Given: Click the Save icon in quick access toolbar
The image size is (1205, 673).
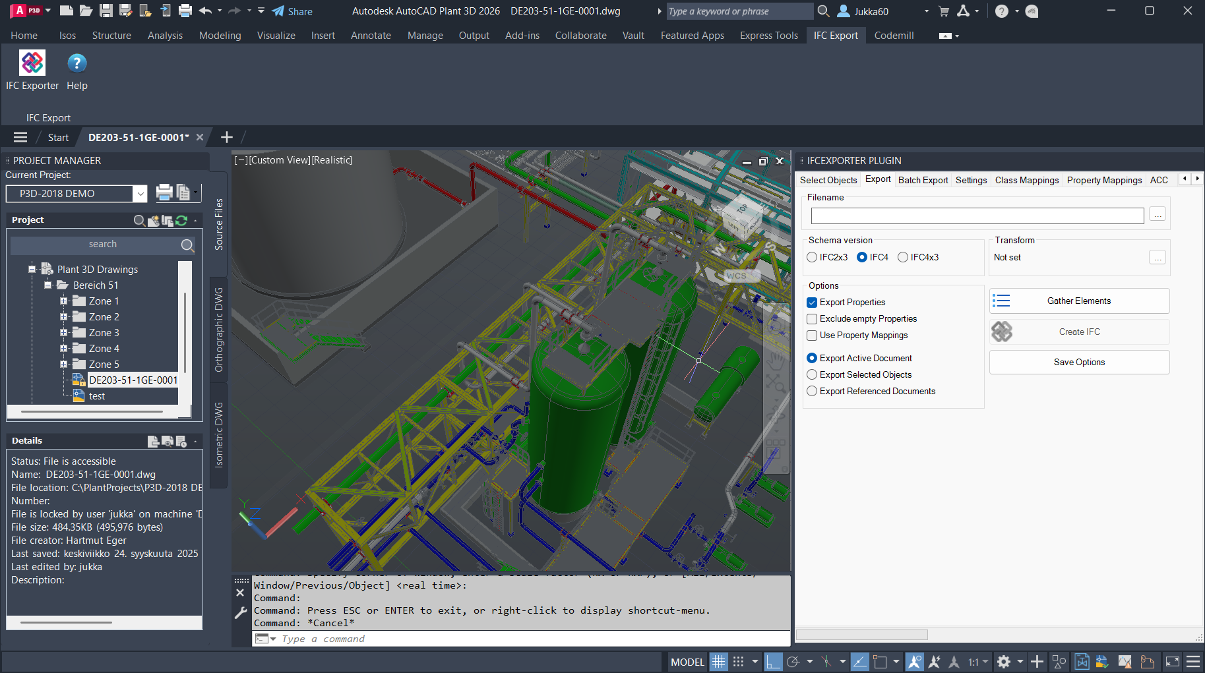Looking at the screenshot, I should tap(106, 11).
